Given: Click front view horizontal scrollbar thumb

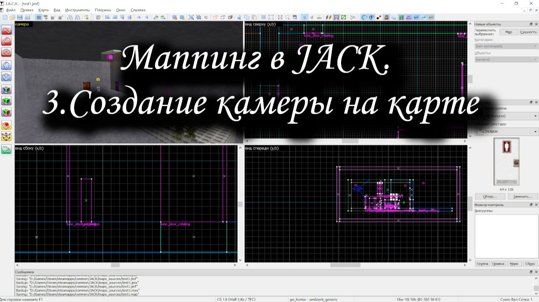Looking at the screenshot, I should click(x=345, y=265).
